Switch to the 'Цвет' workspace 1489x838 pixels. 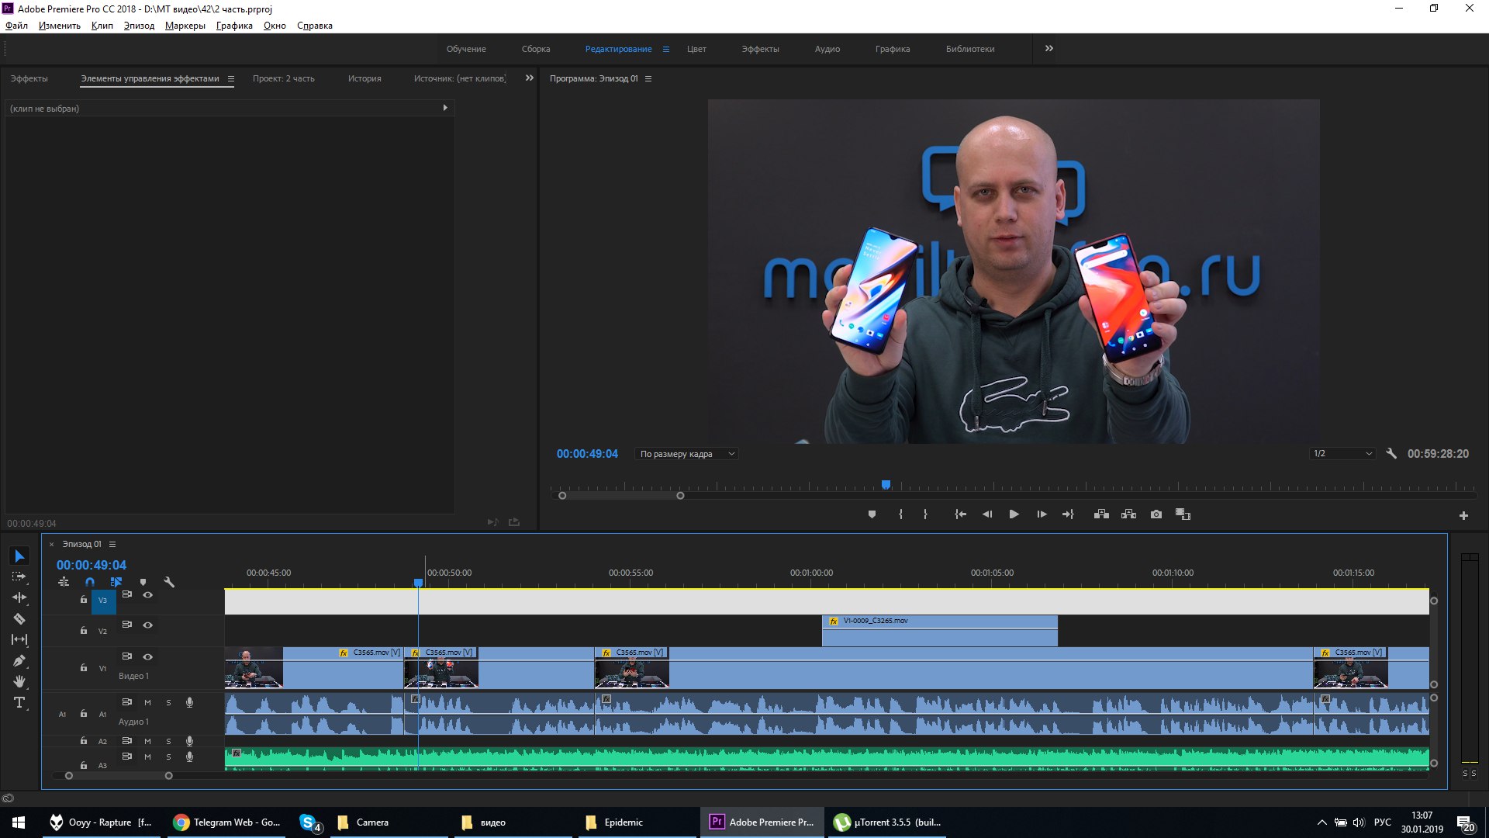pyautogui.click(x=696, y=49)
